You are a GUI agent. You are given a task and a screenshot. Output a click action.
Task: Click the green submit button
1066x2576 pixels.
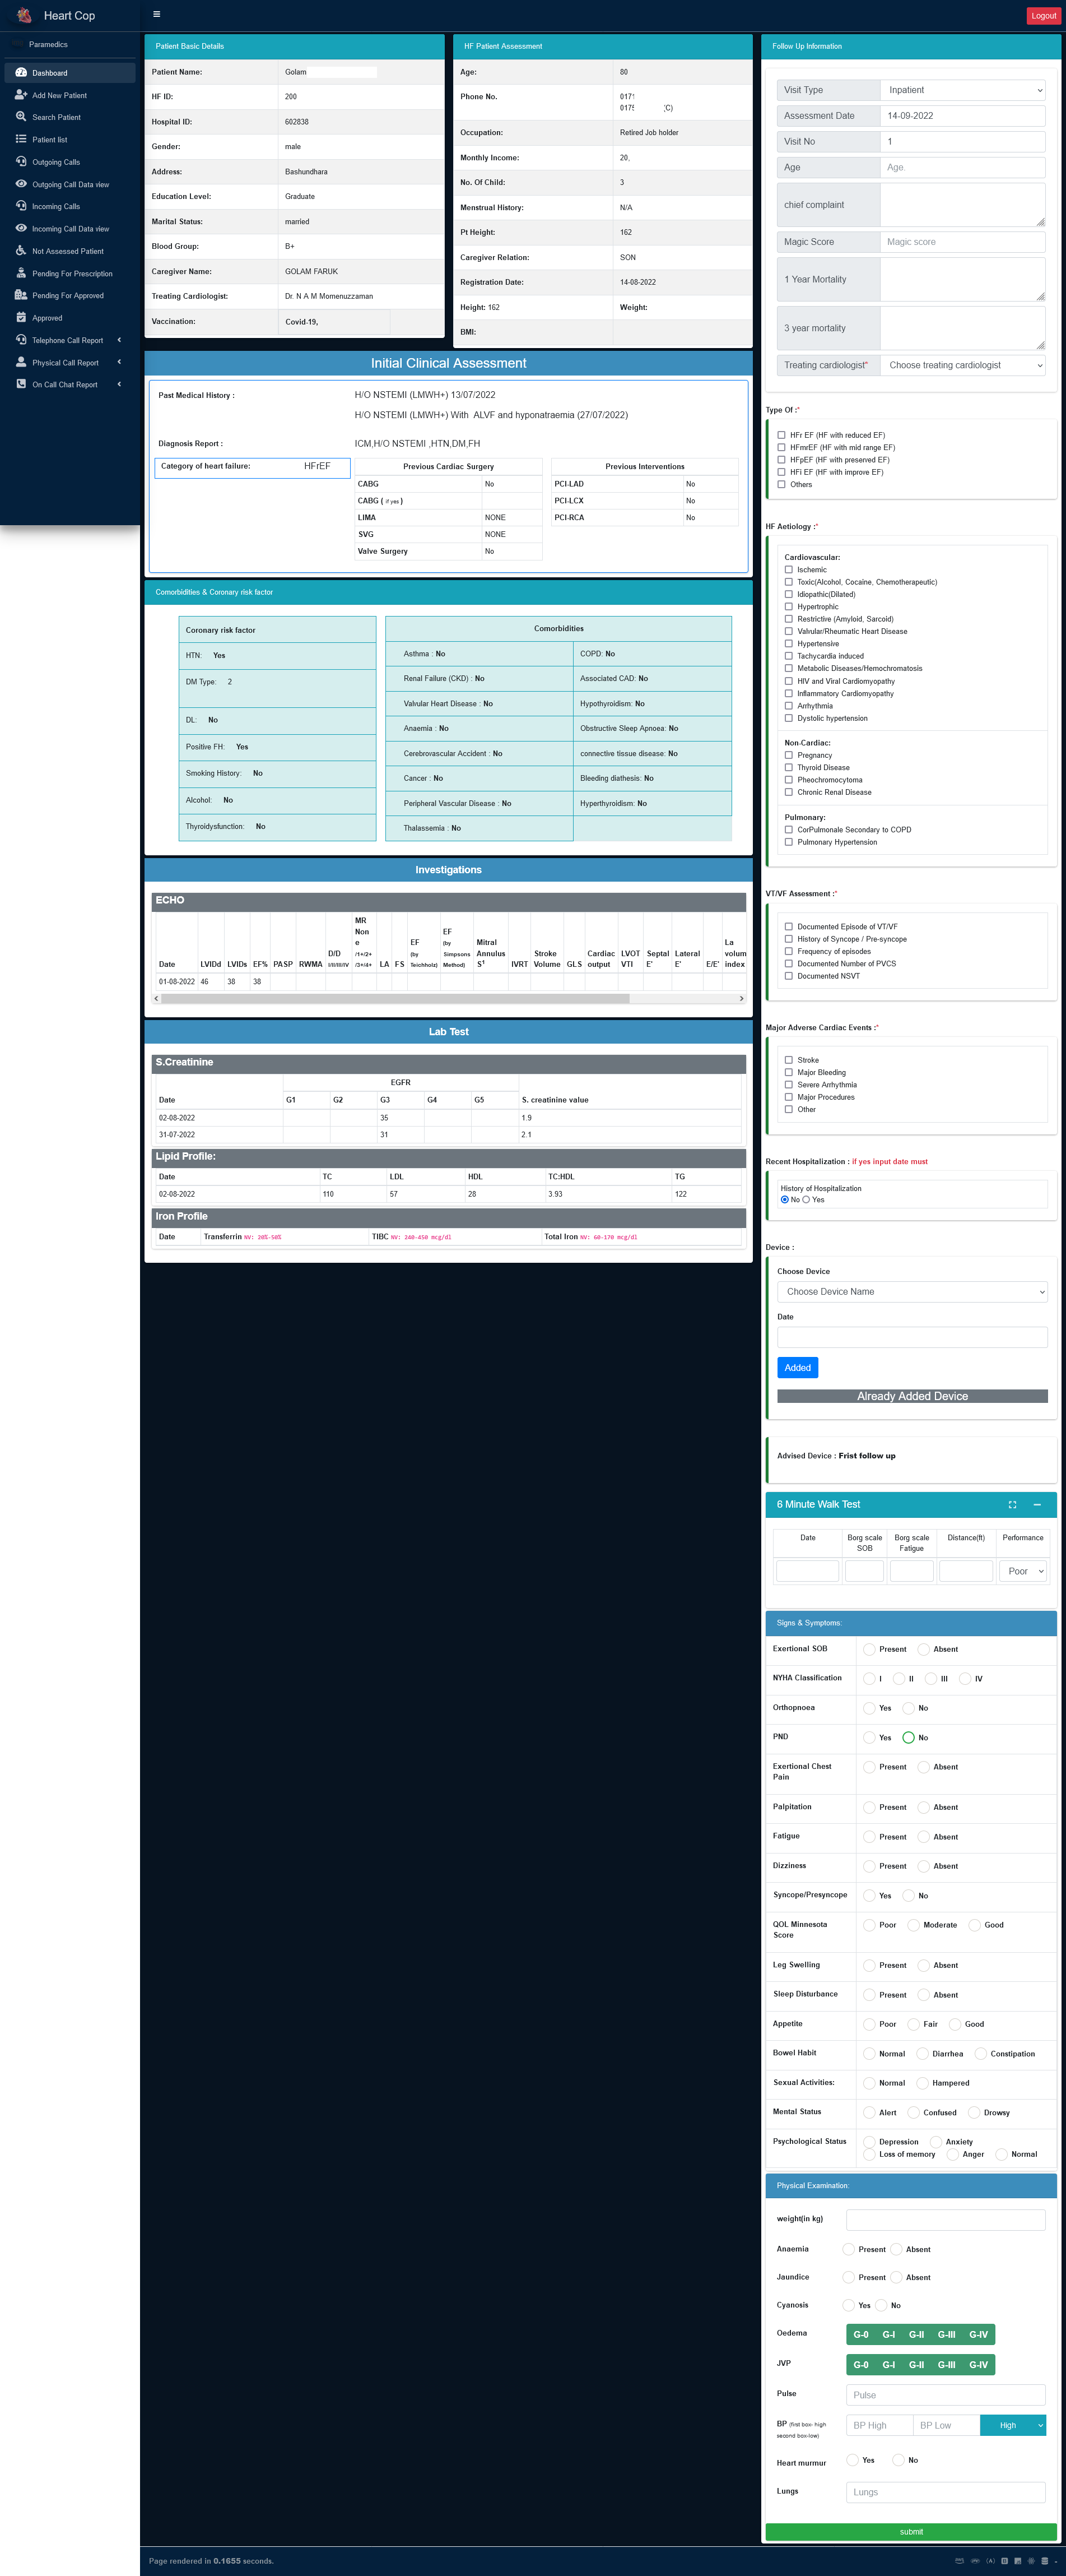(x=910, y=2532)
